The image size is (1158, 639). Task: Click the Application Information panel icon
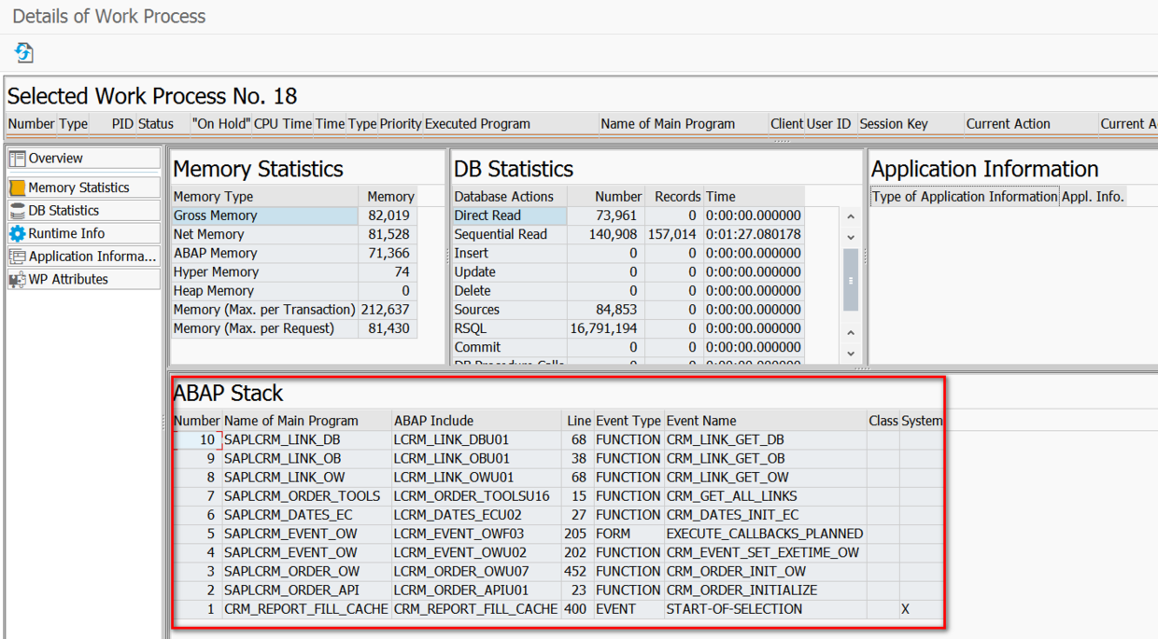[x=17, y=257]
